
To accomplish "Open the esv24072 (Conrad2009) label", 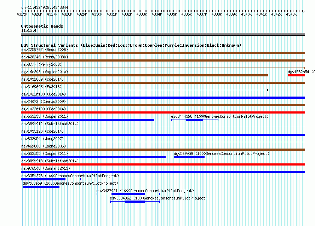I will click(44, 102).
